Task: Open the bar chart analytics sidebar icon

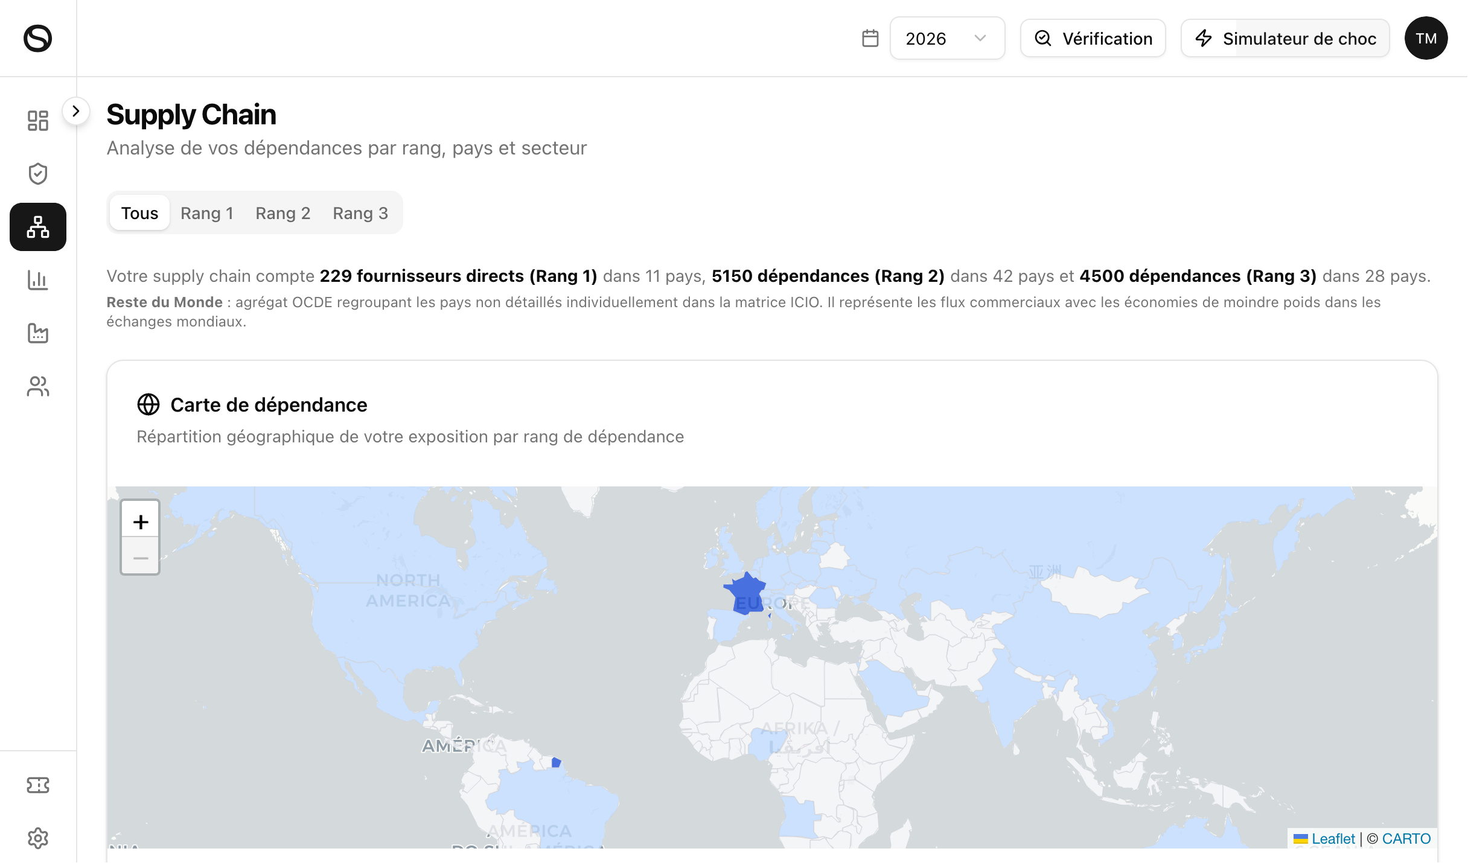Action: pyautogui.click(x=37, y=280)
